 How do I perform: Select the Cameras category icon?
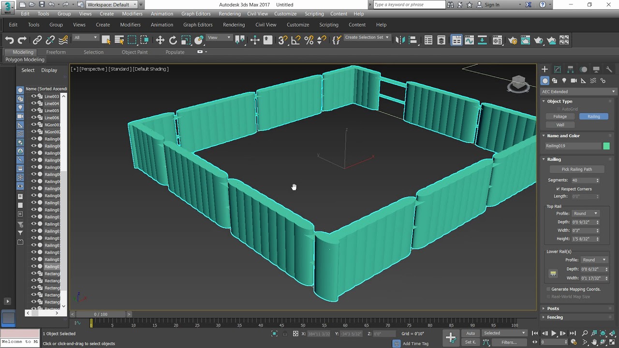574,81
